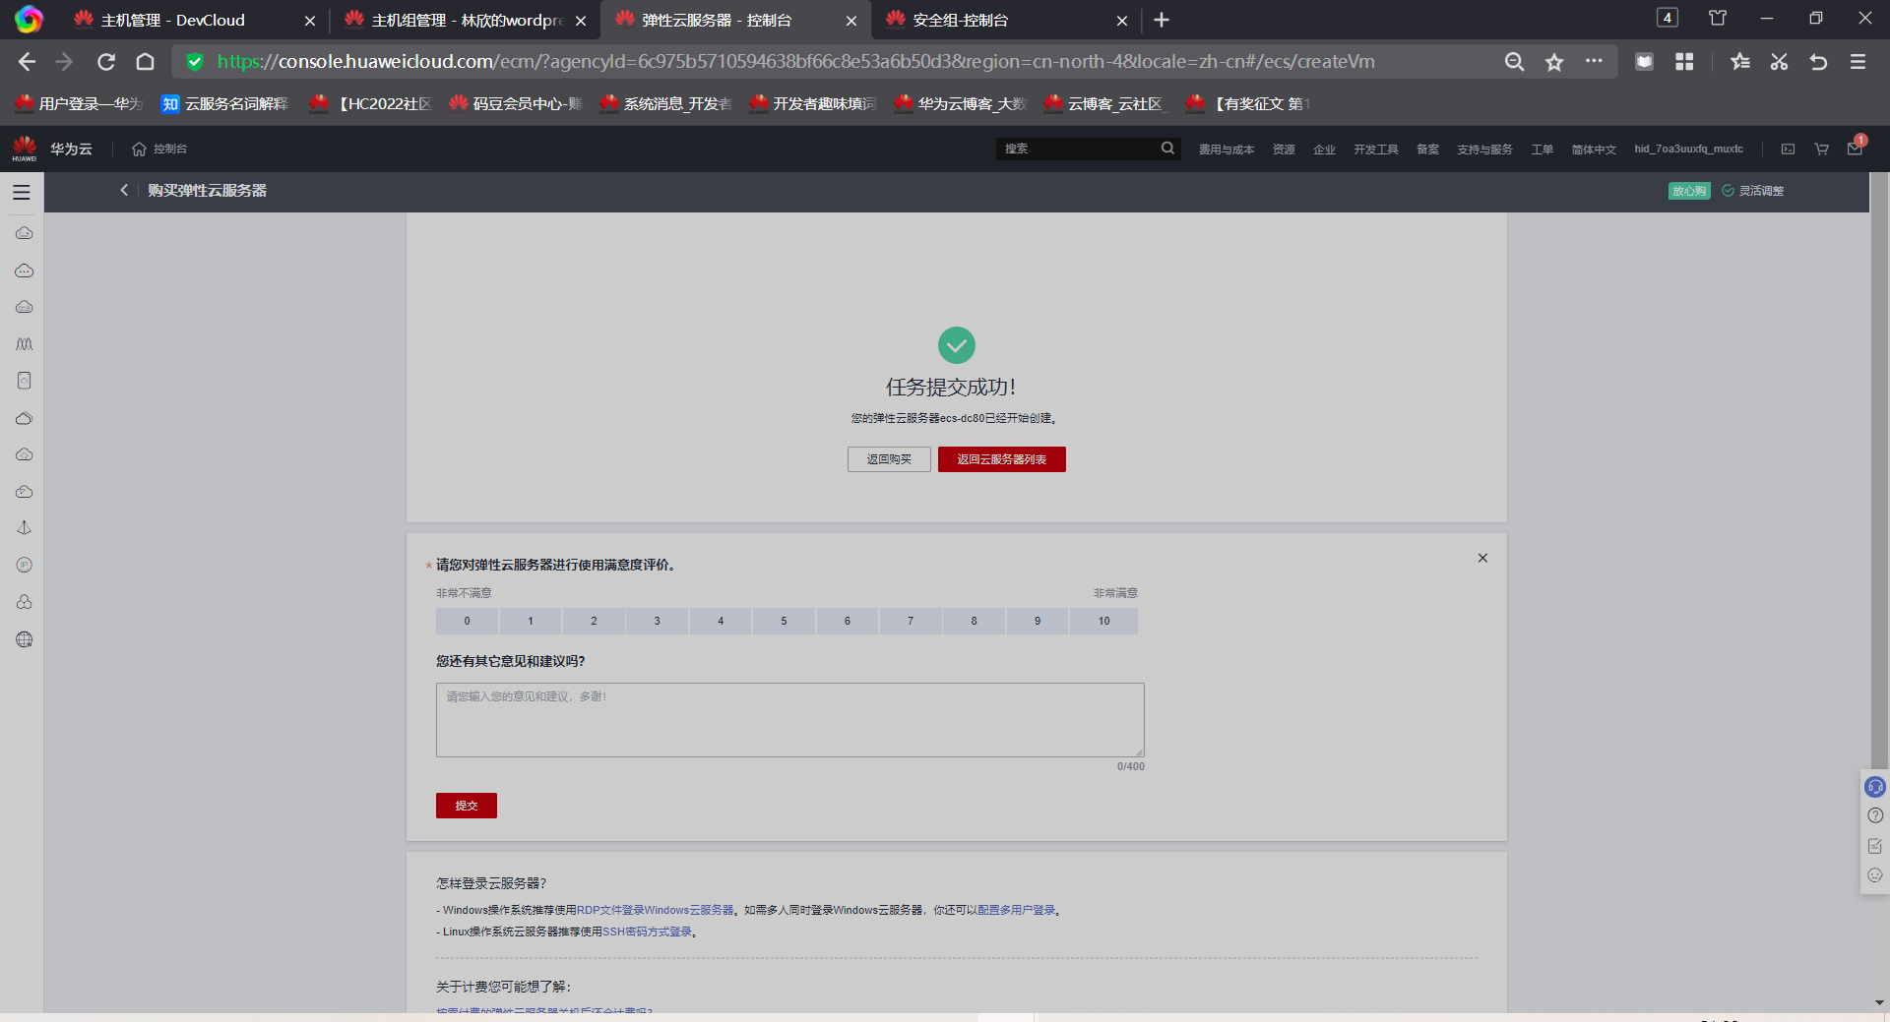The image size is (1890, 1022).
Task: Open the CloudShell terminal icon
Action: coord(1788,150)
